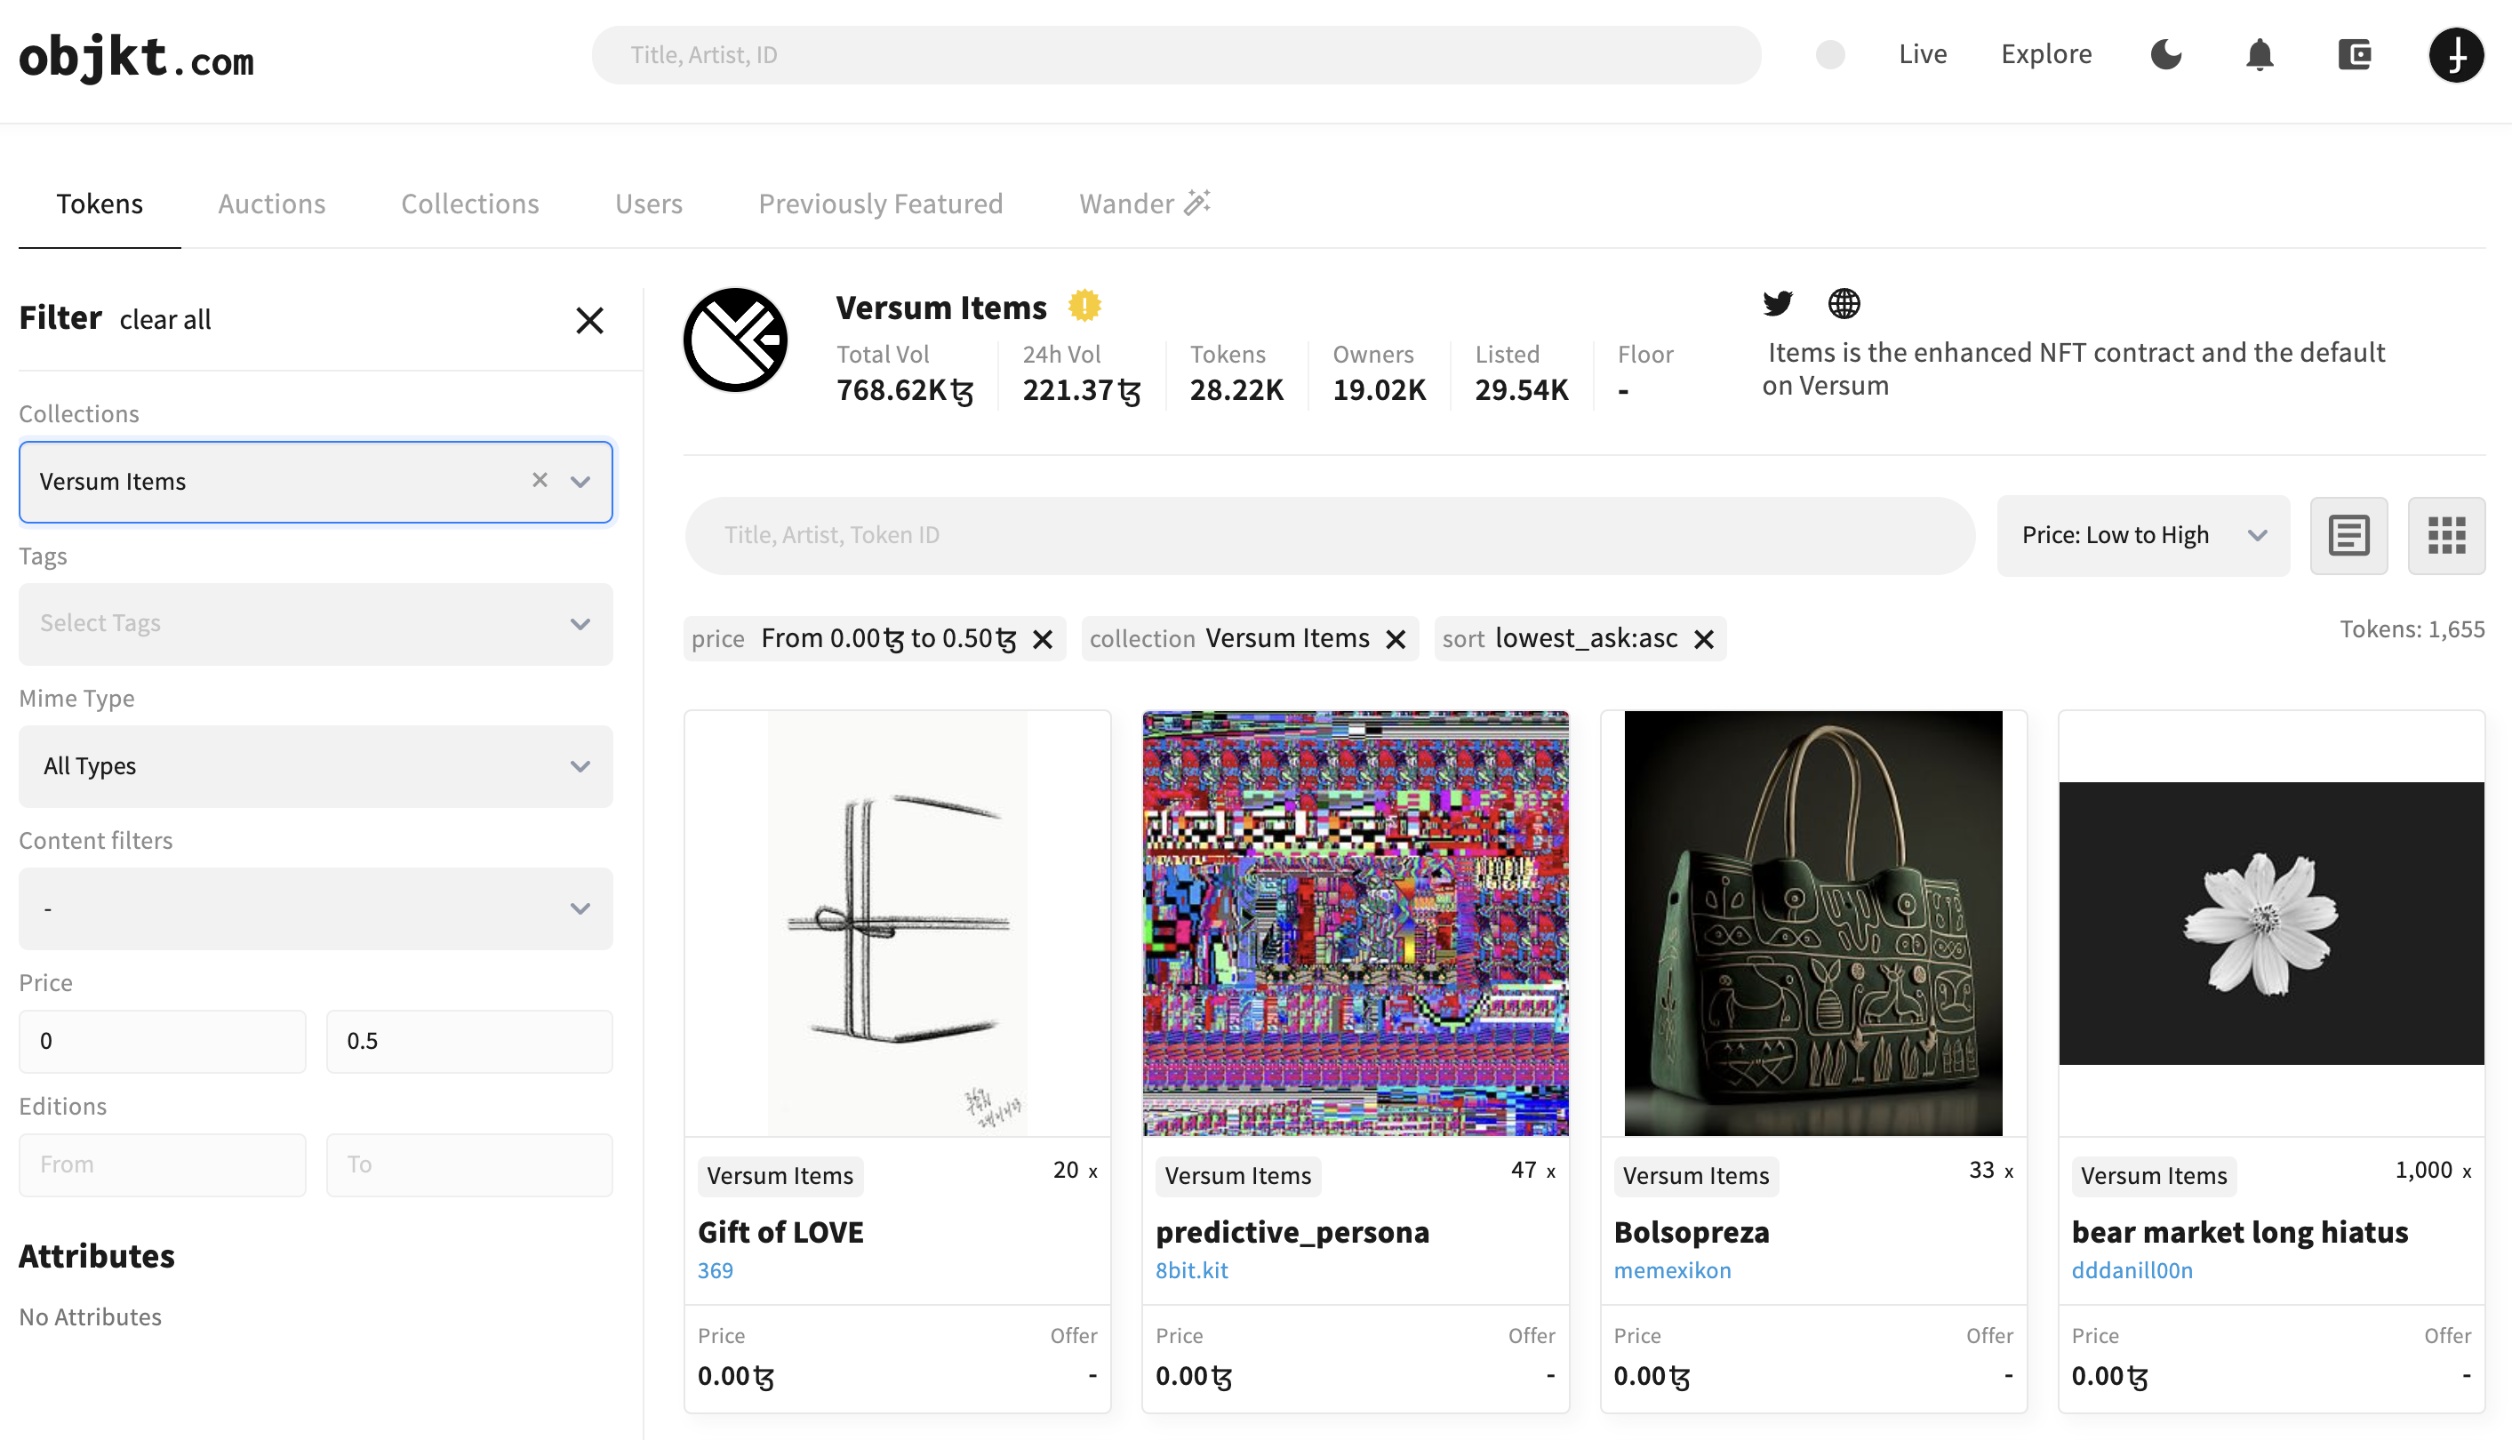This screenshot has height=1440, width=2512.
Task: Remove the collection Versum Items chip
Action: pyautogui.click(x=1396, y=639)
